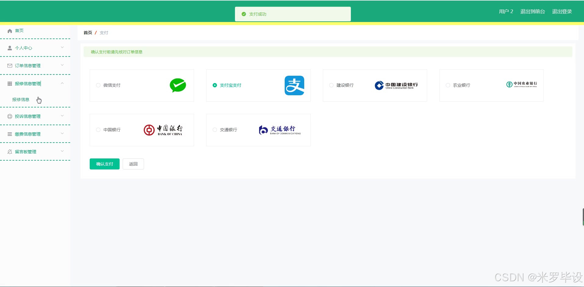The width and height of the screenshot is (584, 287).
Task: Click the bell icon beside 留言板管理
Action: (x=10, y=152)
